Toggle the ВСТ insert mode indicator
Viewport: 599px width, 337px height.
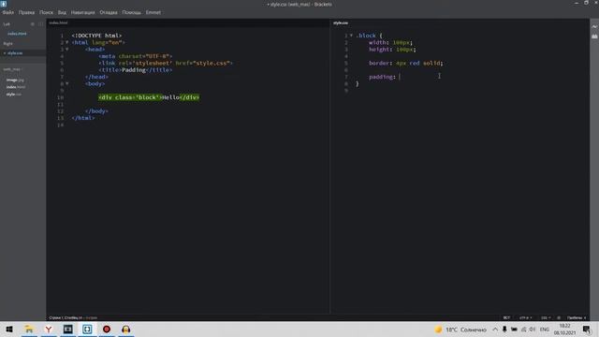tap(506, 317)
